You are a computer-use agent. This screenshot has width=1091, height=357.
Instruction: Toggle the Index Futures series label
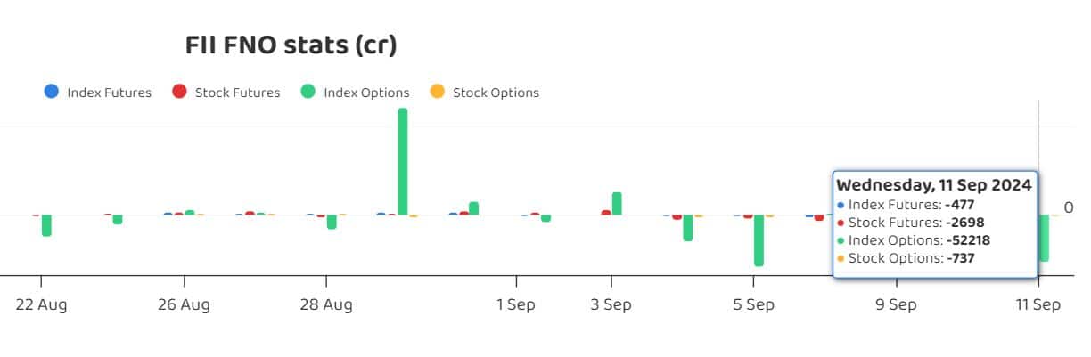tap(109, 93)
